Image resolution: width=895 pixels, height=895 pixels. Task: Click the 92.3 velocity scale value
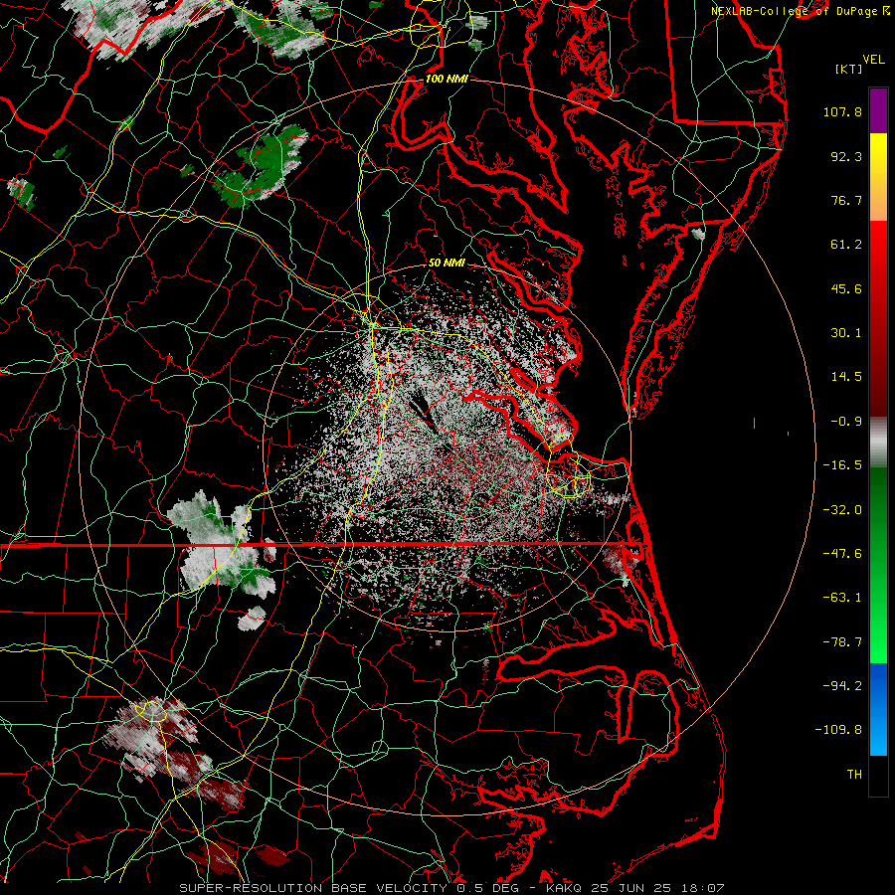click(846, 156)
